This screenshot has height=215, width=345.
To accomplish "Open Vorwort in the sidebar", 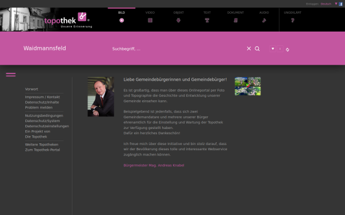I will [x=32, y=89].
